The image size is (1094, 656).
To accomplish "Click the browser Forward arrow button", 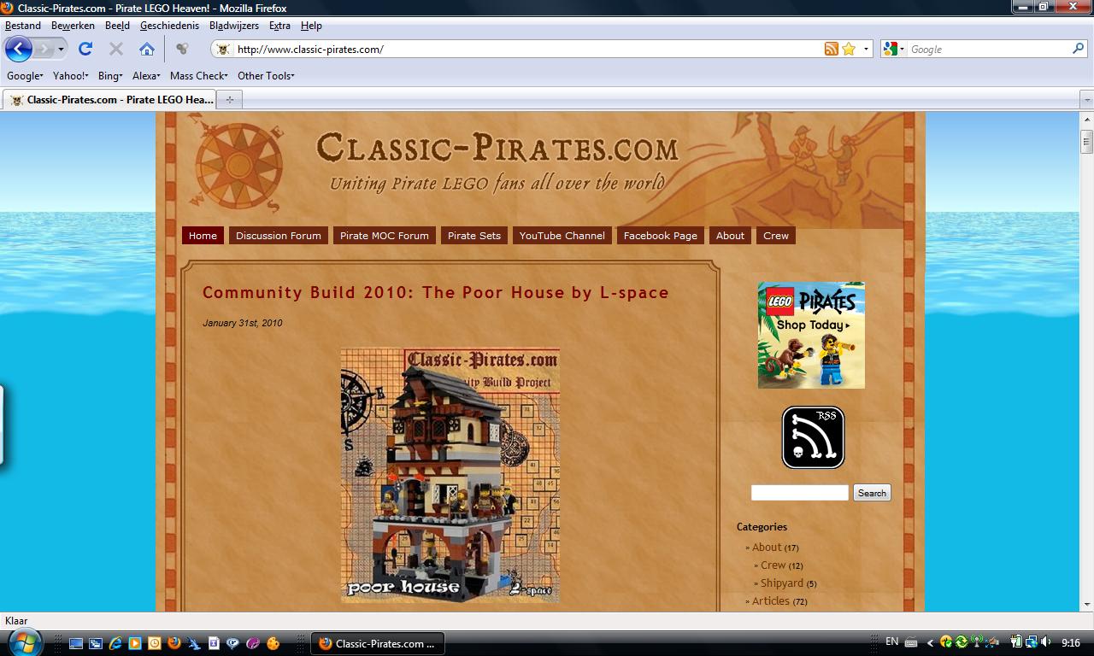I will (x=43, y=49).
